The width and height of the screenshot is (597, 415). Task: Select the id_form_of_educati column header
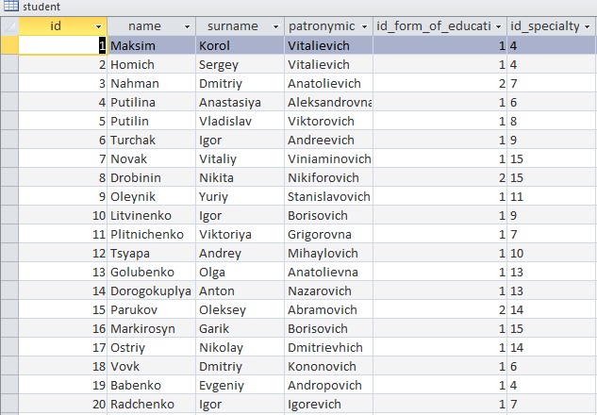[439, 26]
